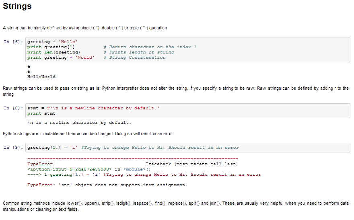Click the "Strings" section heading
The width and height of the screenshot is (354, 220).
[x=17, y=6]
